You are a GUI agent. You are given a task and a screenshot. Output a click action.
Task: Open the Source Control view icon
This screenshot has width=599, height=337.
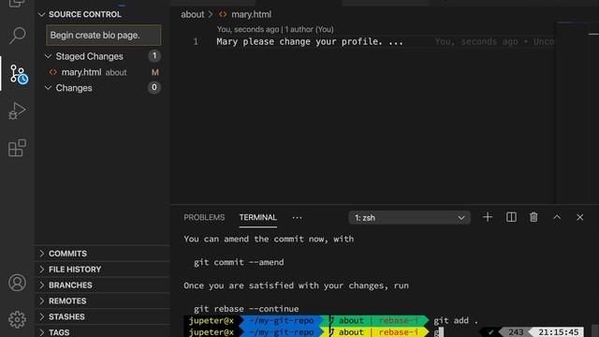(18, 74)
